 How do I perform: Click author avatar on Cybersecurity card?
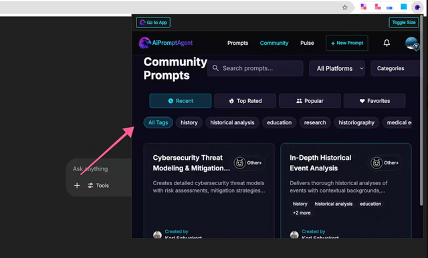click(x=157, y=235)
